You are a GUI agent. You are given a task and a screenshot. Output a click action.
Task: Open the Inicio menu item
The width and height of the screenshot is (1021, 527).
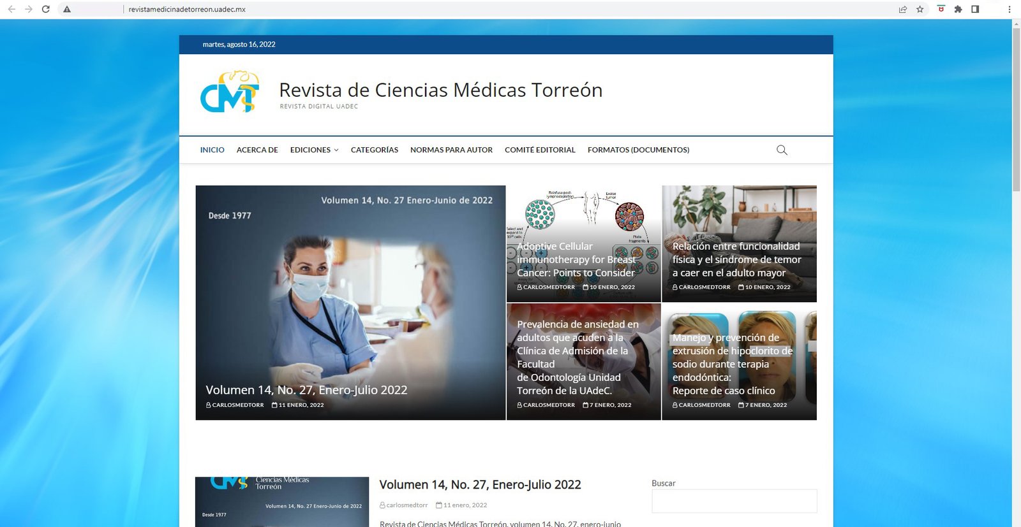(212, 150)
